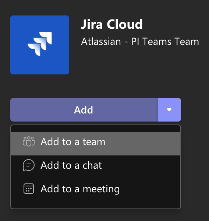Click the Jira Cloud title text
209x221 pixels.
(x=112, y=24)
